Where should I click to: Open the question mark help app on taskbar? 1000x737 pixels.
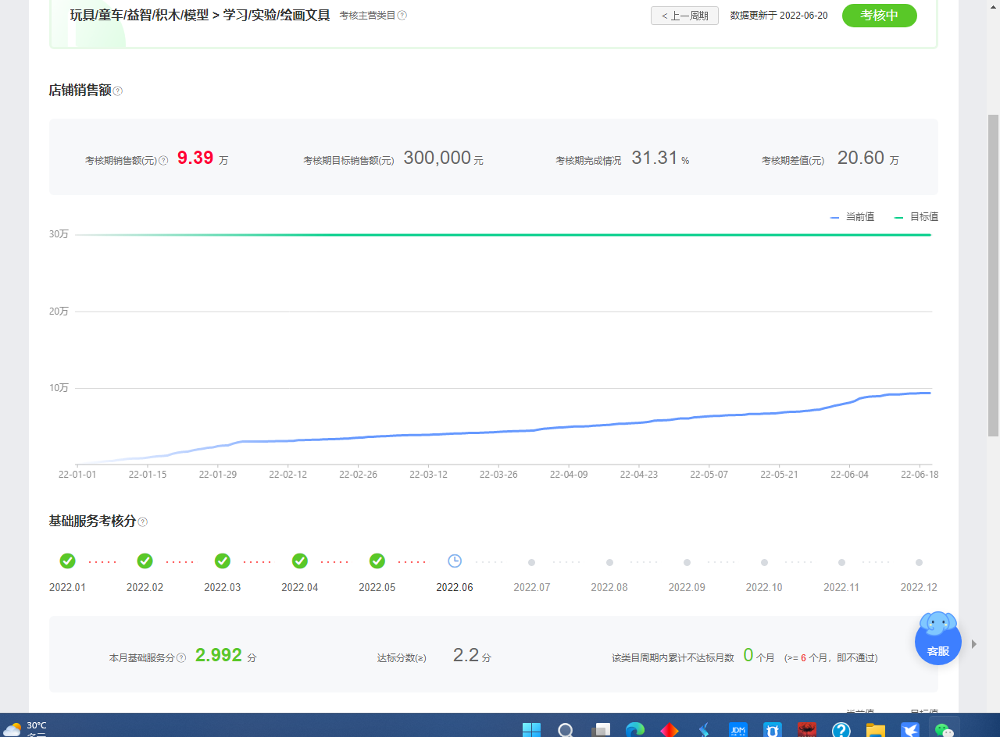click(841, 730)
